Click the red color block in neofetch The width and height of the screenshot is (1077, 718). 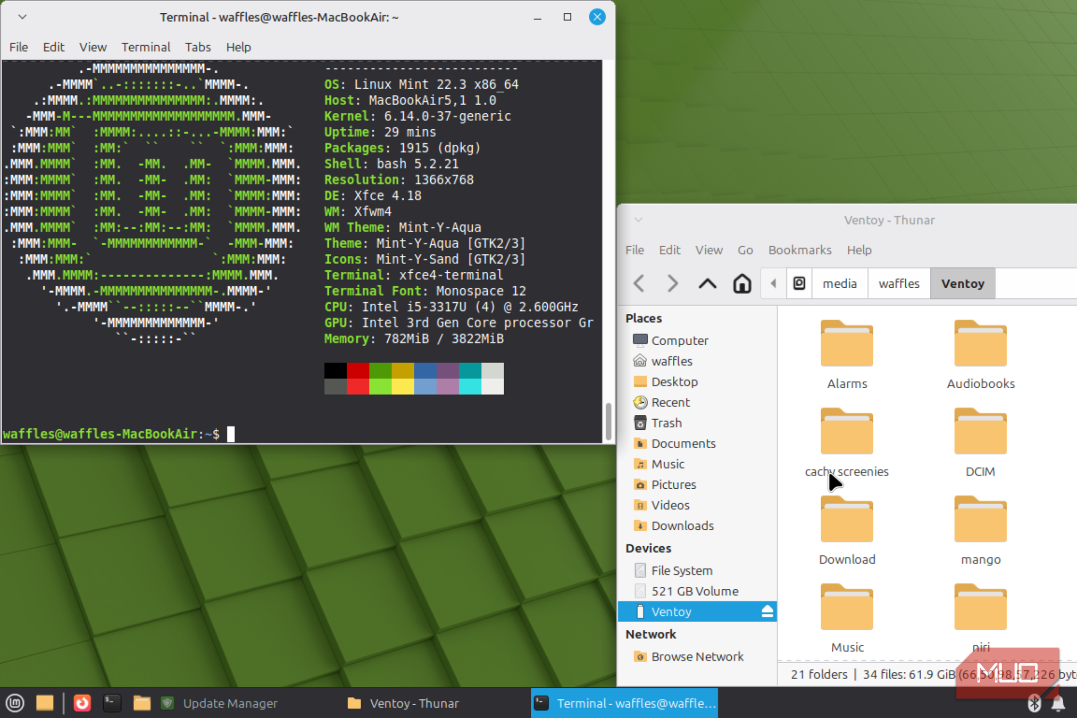tap(358, 370)
